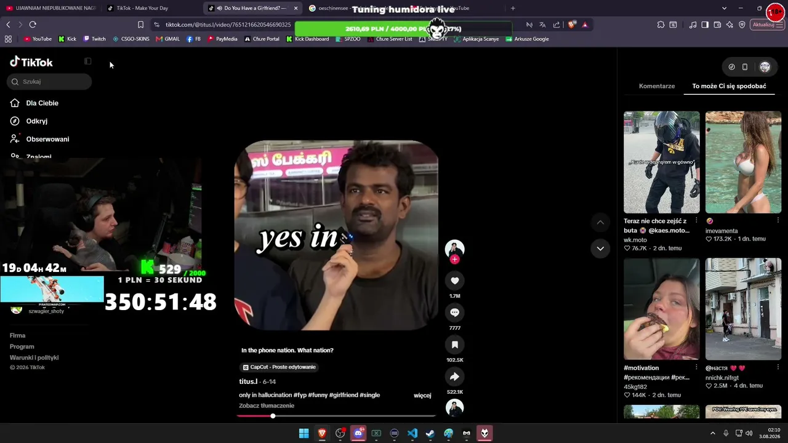788x443 pixels.
Task: Open the Twitch bookmark
Action: (x=94, y=39)
